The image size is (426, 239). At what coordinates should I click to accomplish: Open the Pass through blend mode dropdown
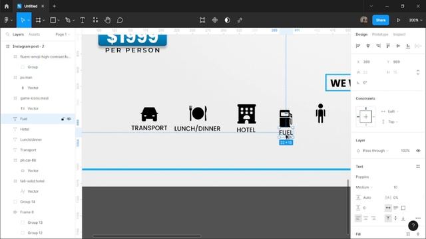click(x=375, y=151)
